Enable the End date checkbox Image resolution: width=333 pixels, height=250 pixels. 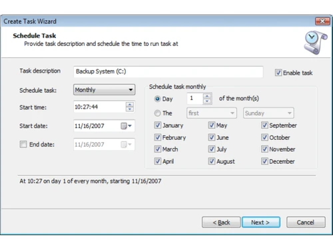click(x=23, y=144)
